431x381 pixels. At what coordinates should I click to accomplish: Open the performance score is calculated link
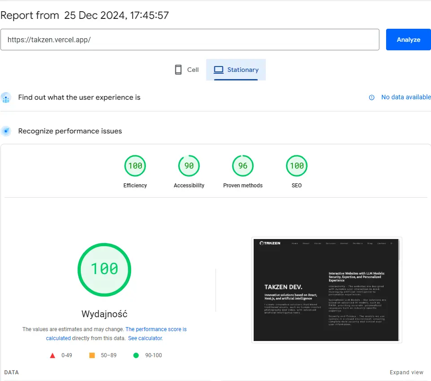tap(156, 329)
